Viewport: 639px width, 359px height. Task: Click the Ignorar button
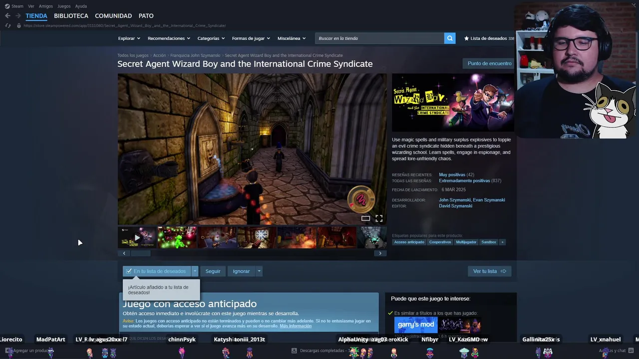pos(241,271)
